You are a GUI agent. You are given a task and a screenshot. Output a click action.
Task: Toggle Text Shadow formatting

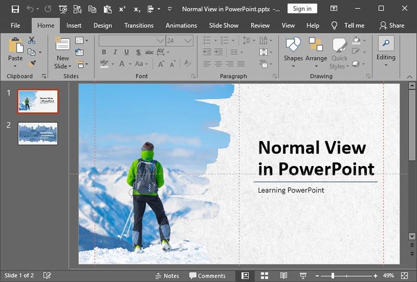pos(138,53)
